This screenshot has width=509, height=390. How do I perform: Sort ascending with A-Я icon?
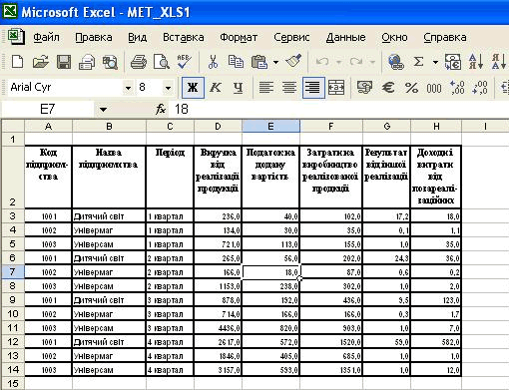pyautogui.click(x=476, y=62)
